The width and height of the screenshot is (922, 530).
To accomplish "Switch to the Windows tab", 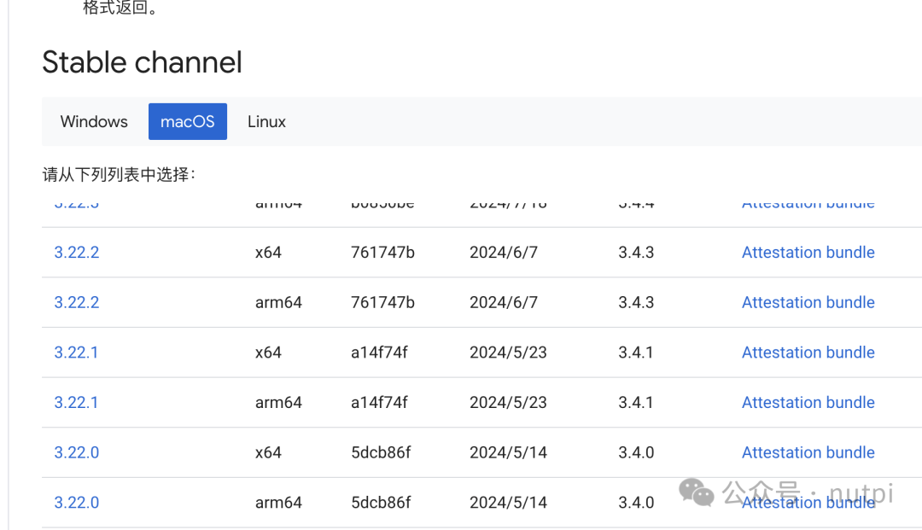I will [94, 121].
